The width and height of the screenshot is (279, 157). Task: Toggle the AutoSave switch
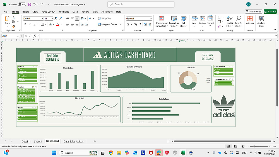22,4
